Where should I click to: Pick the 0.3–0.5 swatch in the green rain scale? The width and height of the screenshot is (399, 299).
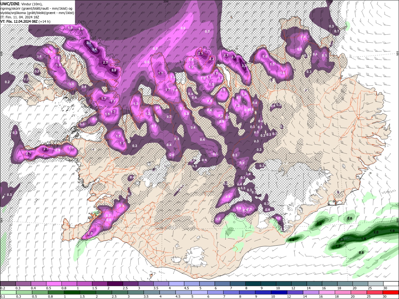coord(24,292)
